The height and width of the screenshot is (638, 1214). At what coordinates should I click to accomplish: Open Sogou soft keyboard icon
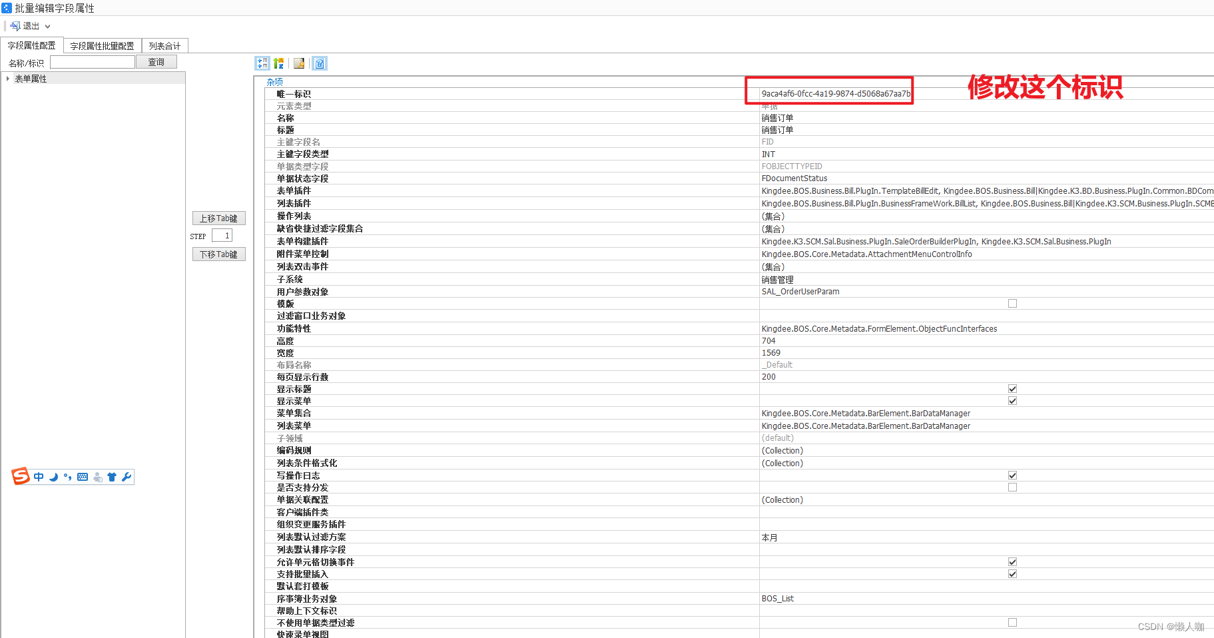(83, 477)
